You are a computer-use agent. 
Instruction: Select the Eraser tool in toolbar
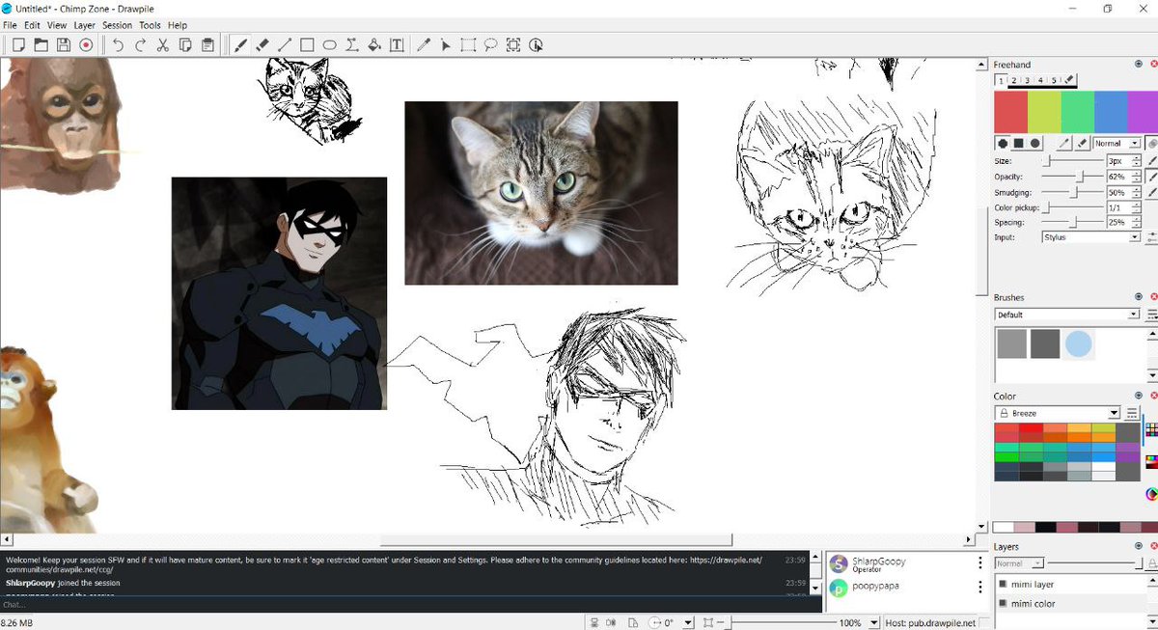point(262,44)
